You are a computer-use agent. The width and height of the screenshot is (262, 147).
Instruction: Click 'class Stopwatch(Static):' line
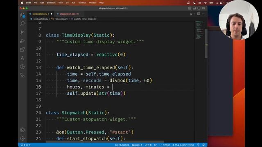coord(77,113)
